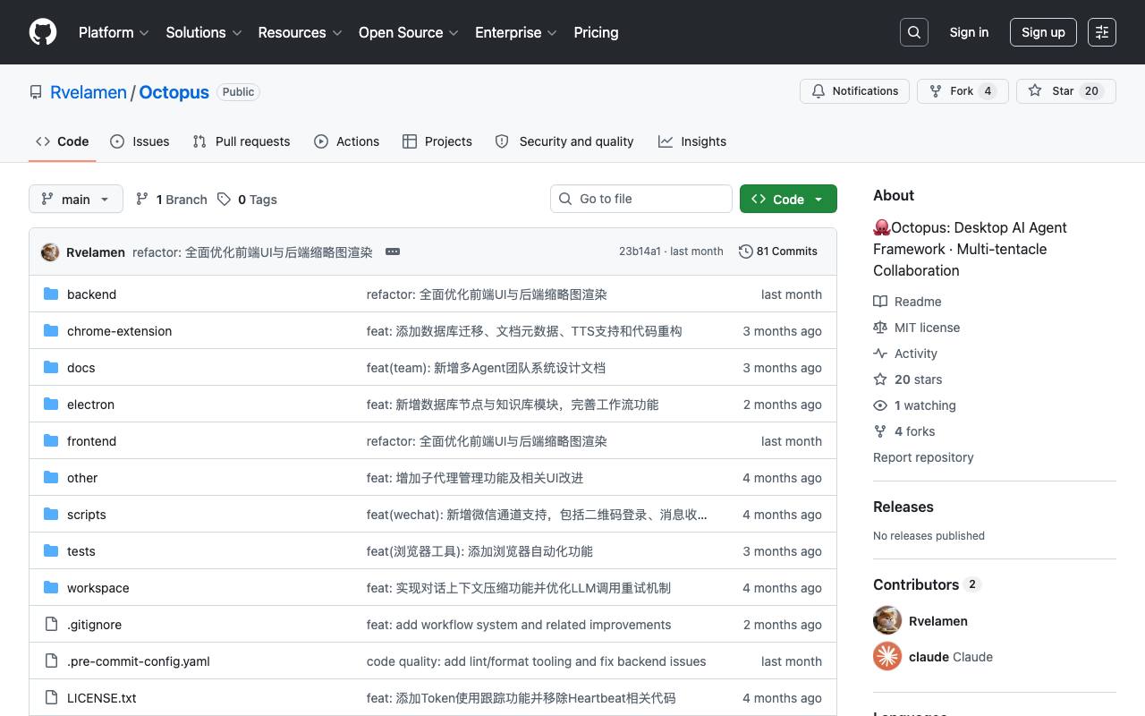The height and width of the screenshot is (716, 1145).
Task: Focus the Go to file search field
Action: pyautogui.click(x=641, y=199)
